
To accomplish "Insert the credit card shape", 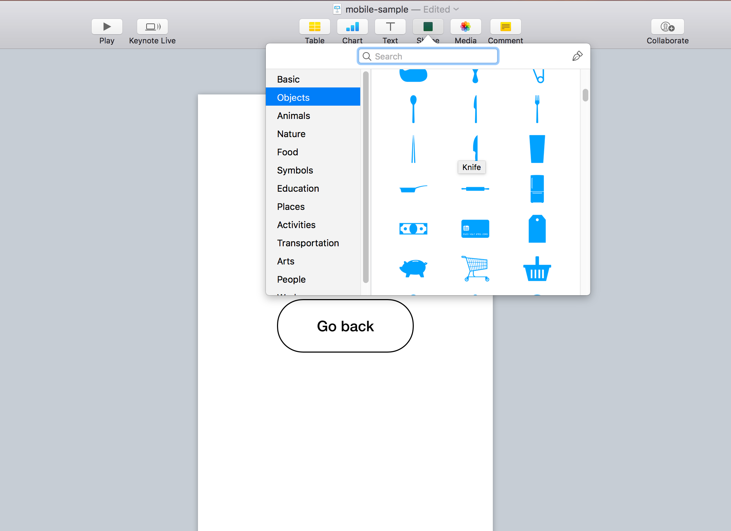I will pyautogui.click(x=475, y=229).
